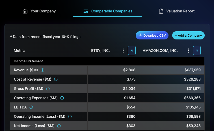Show info tooltip for Operating Expenses
Image resolution: width=214 pixels, height=131 pixels.
(62, 98)
